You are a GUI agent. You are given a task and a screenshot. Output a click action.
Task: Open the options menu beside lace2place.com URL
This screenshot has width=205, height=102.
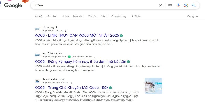[95, 57]
